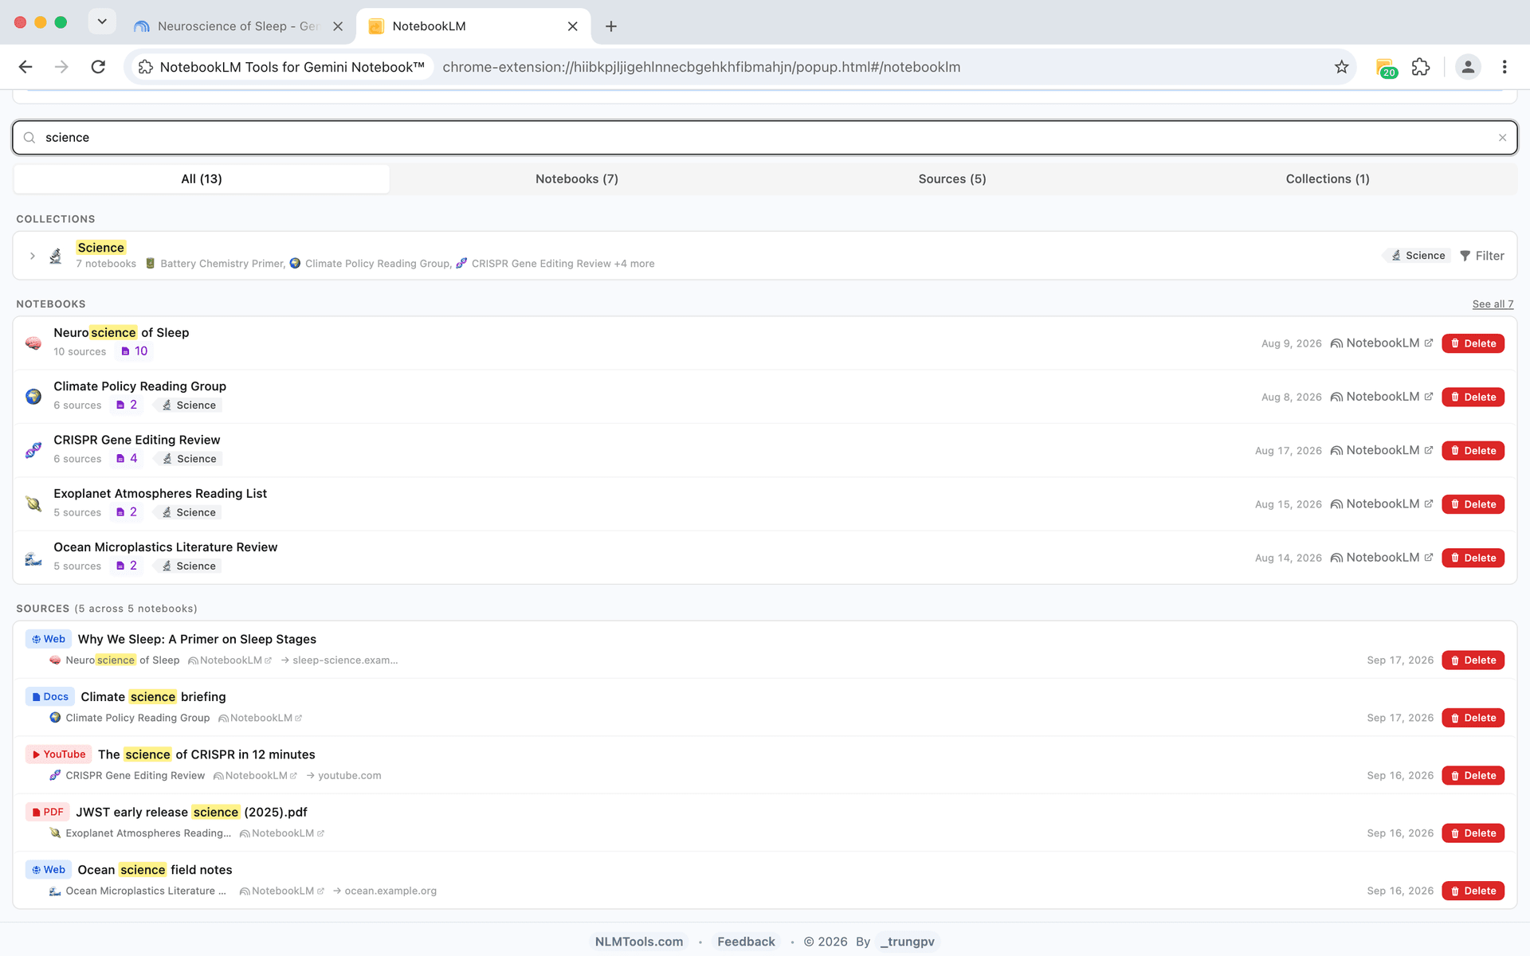Open source The science of CRISPR in 12 minutes
The width and height of the screenshot is (1530, 956).
pyautogui.click(x=206, y=754)
